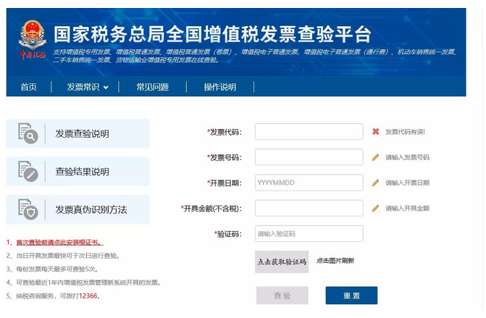Click the 验证码 input field

pyautogui.click(x=309, y=233)
